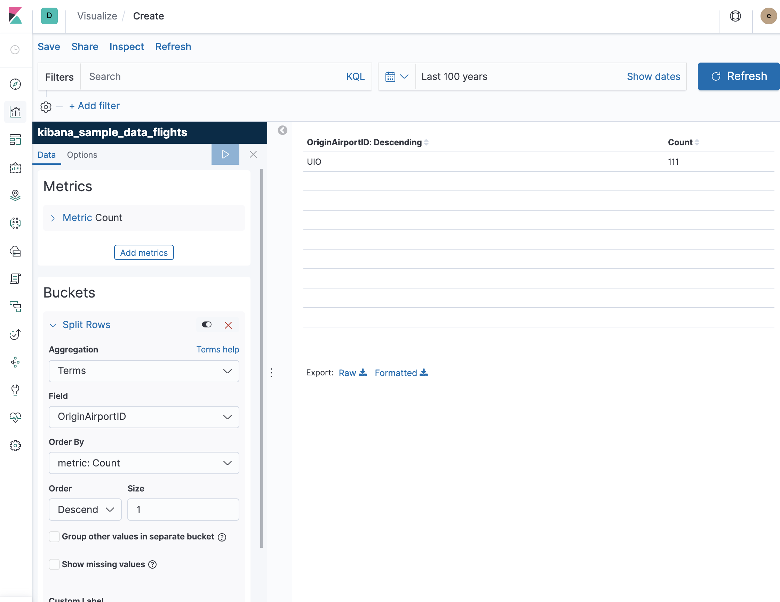Open Dev Tools icon in sidebar

click(x=15, y=390)
